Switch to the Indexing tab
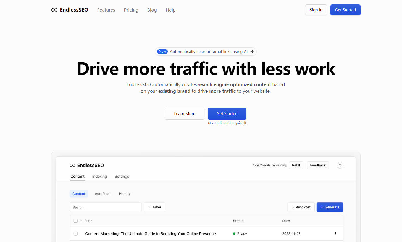The width and height of the screenshot is (402, 242). click(99, 176)
